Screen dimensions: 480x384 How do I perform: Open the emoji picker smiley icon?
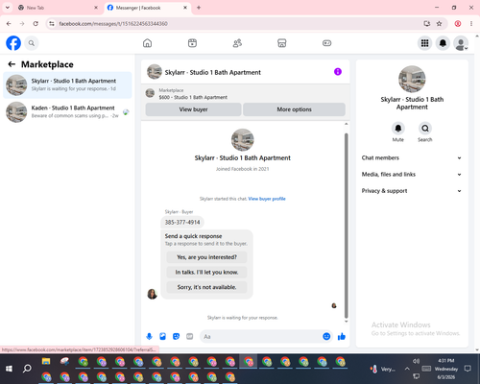point(326,336)
